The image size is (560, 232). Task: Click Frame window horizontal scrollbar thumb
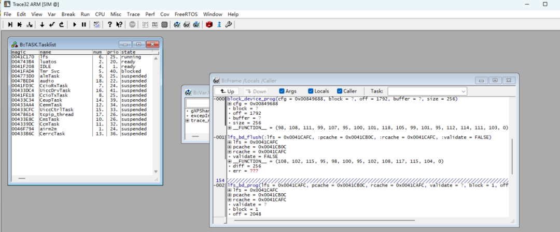(324, 220)
